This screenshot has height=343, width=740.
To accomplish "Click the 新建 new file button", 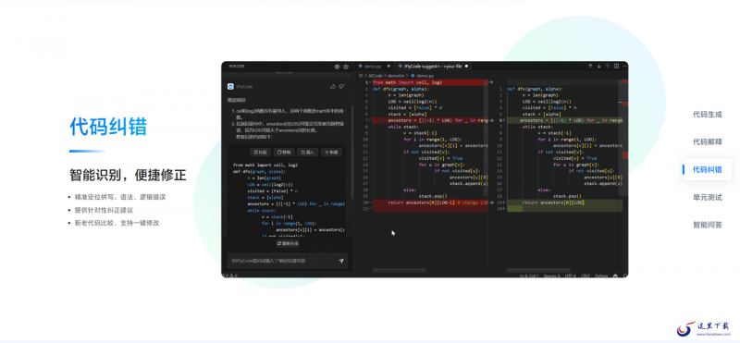I will tap(331, 152).
